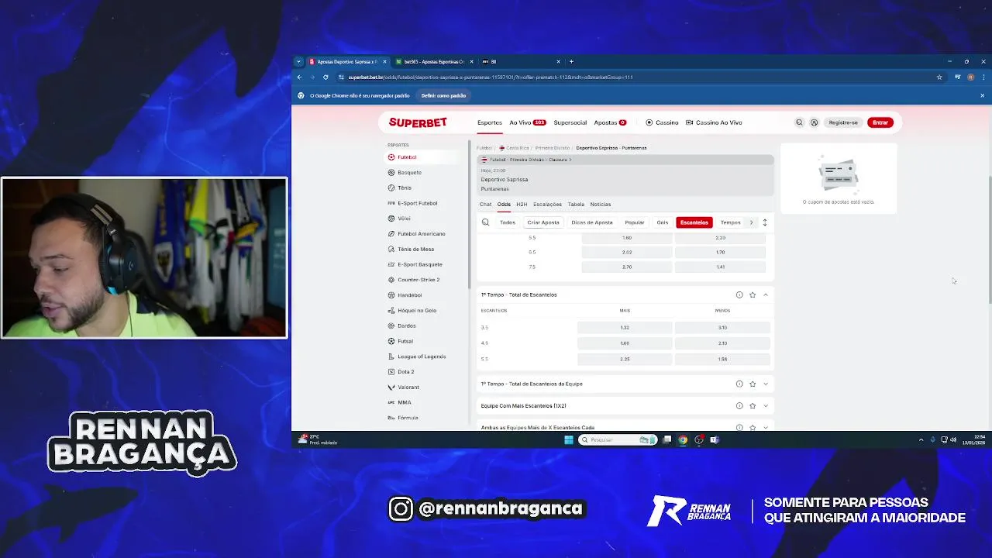Select the Criar Aposta filter

pyautogui.click(x=543, y=222)
